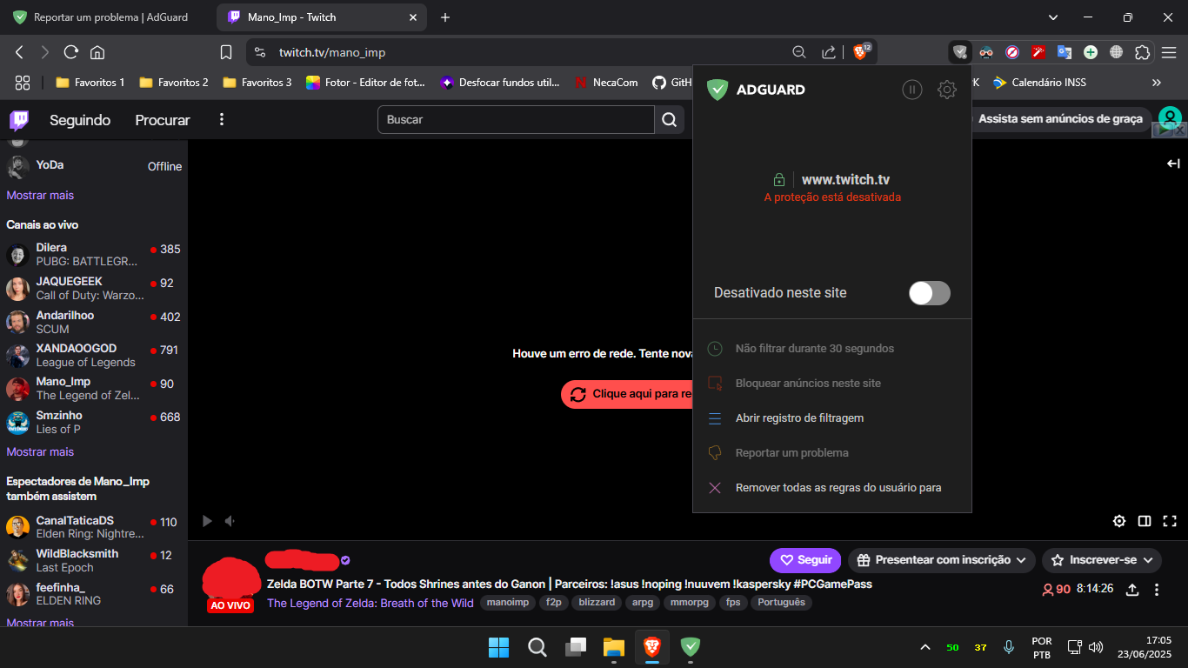Viewport: 1188px width, 668px height.
Task: Switch the player to fullscreen
Action: (x=1170, y=520)
